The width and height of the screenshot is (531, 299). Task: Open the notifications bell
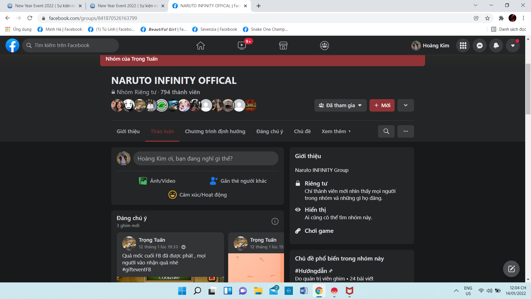point(496,45)
